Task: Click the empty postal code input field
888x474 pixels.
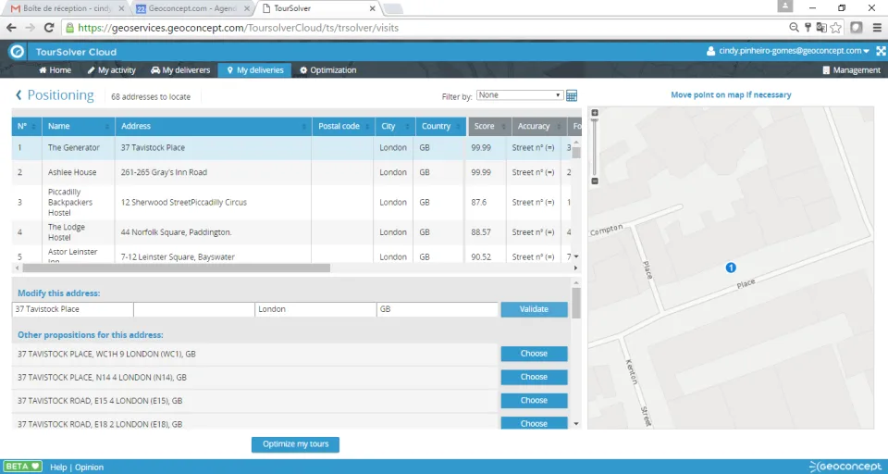Action: 194,309
